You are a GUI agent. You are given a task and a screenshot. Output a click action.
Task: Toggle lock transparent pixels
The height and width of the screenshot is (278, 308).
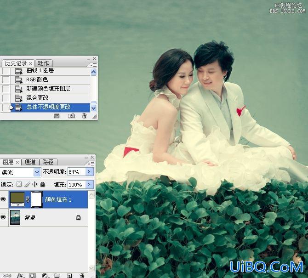tap(19, 184)
